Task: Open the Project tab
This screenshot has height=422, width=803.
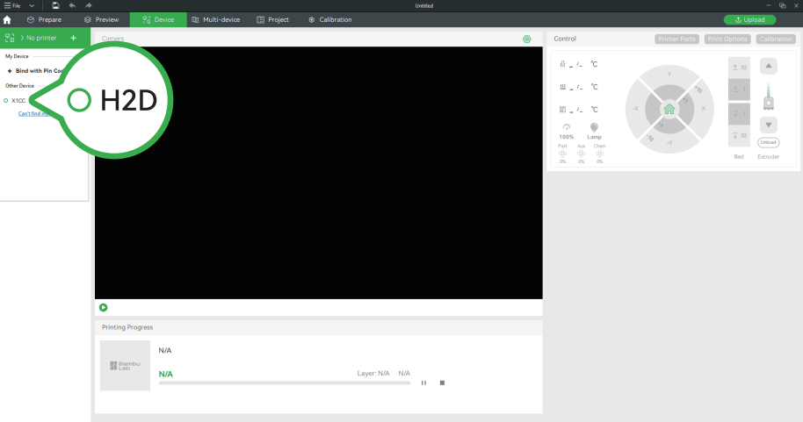Action: coord(273,20)
